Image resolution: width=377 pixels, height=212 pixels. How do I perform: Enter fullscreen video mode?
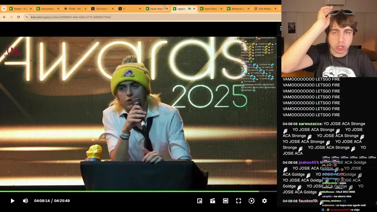click(239, 201)
